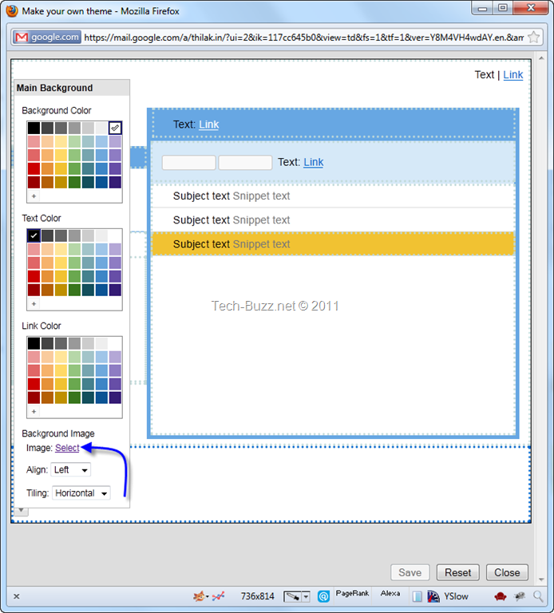This screenshot has height=613, width=554.
Task: Open the Tiling dropdown
Action: point(81,493)
